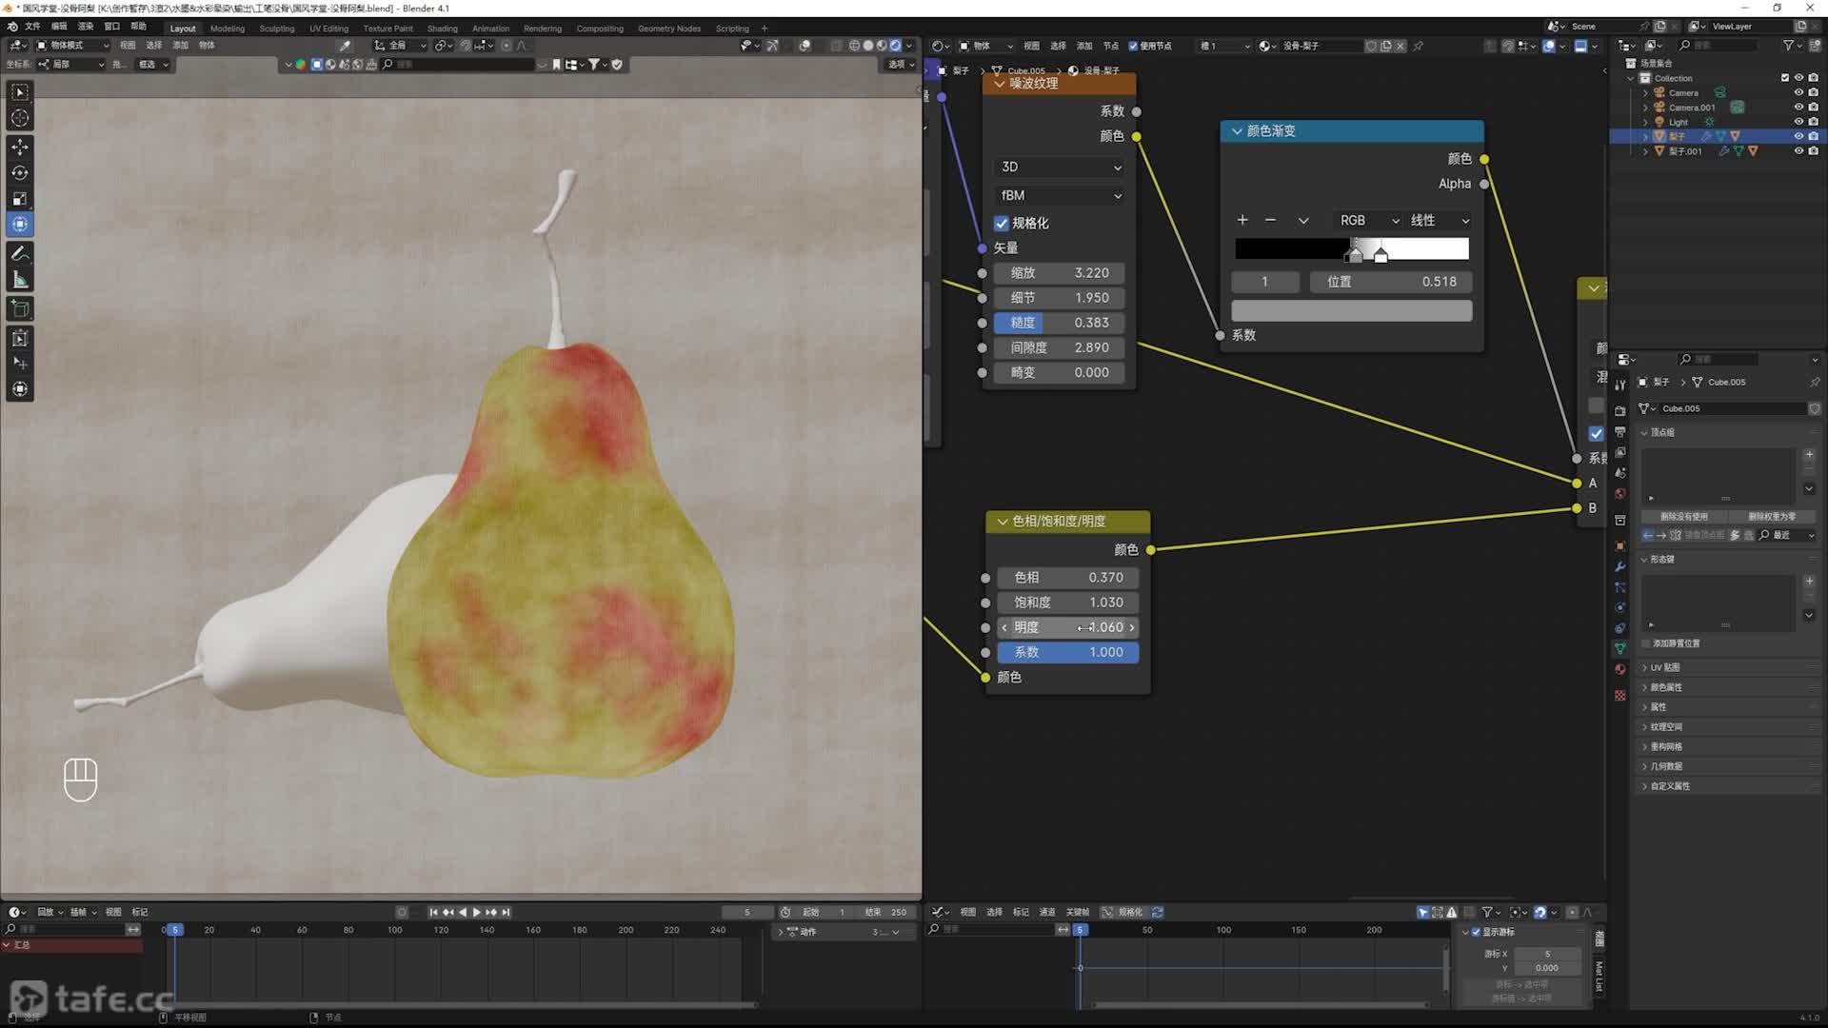Toggle the 使用节点 checkbox in node editor header
The width and height of the screenshot is (1828, 1028).
(x=1133, y=46)
